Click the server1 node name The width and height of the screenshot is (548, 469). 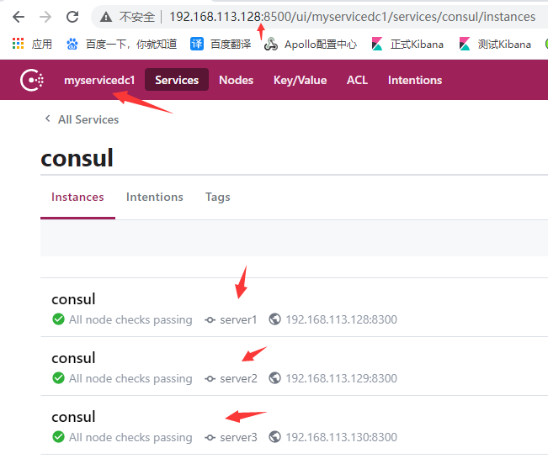(x=238, y=319)
